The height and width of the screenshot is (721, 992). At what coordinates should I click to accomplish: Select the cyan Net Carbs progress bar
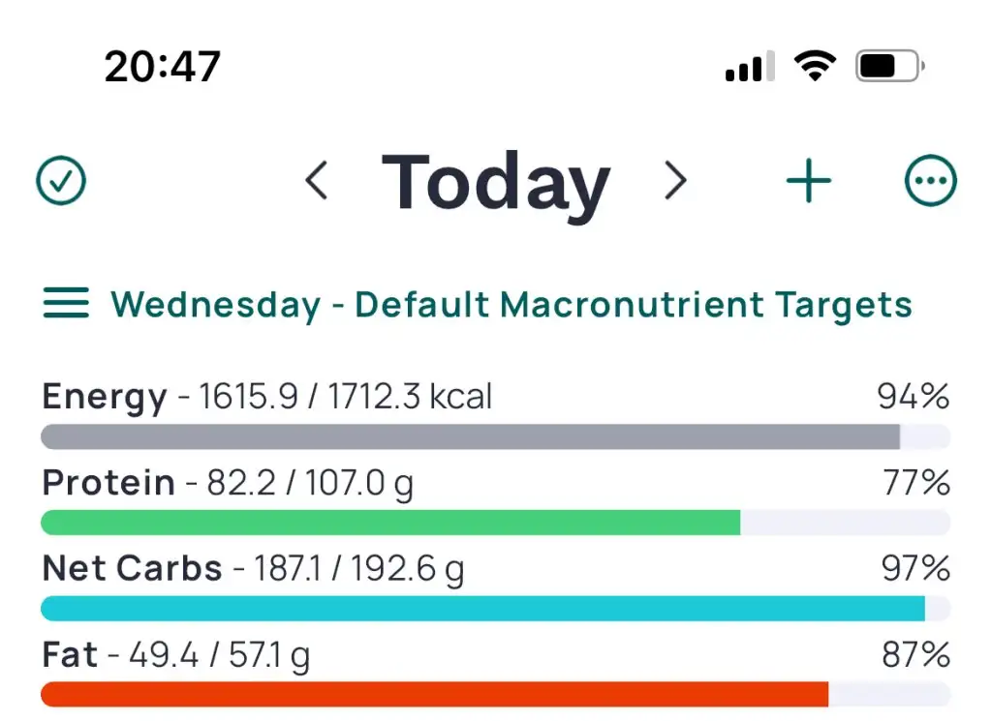[482, 609]
